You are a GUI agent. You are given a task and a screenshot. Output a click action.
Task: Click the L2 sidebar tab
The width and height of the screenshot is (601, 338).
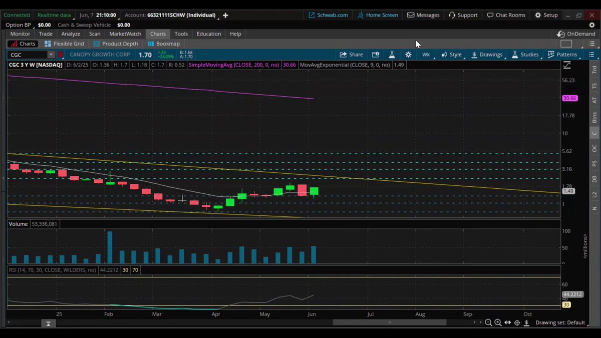point(594,194)
